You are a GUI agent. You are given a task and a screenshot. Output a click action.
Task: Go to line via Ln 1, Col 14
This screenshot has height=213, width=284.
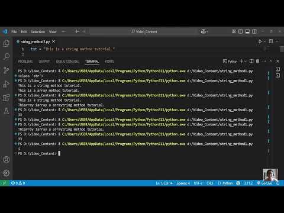pos(164,183)
